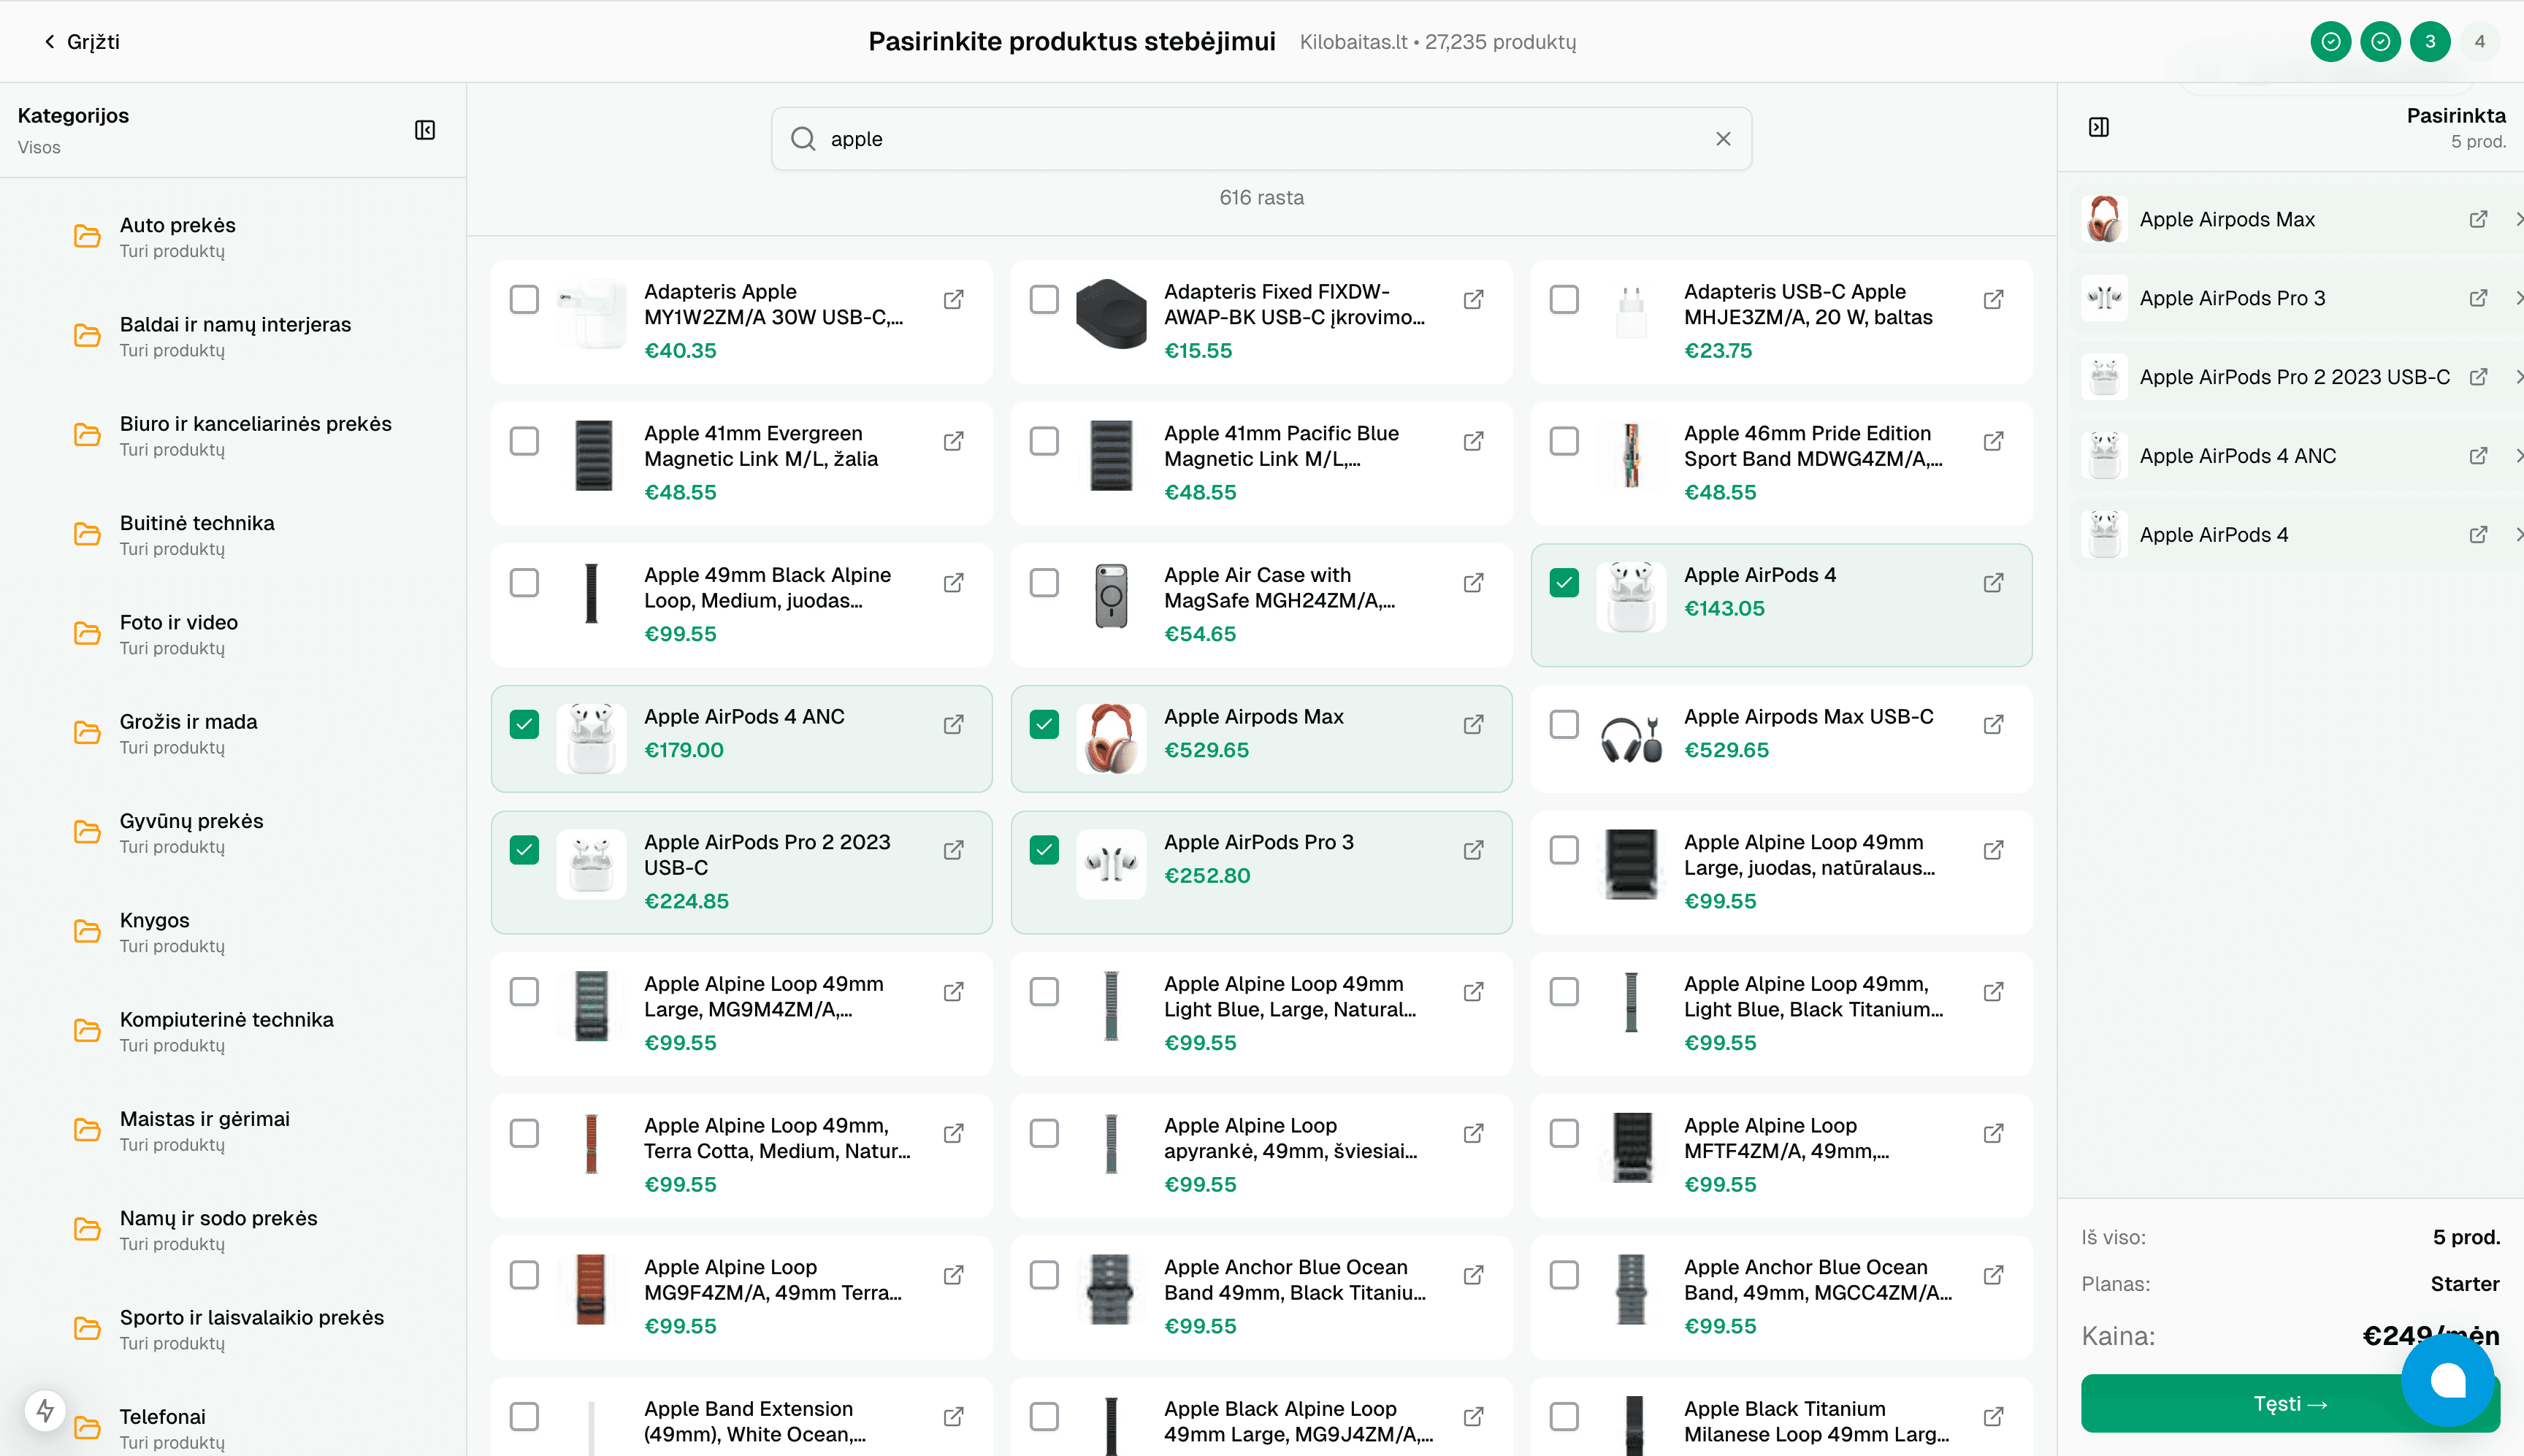Click the search magnifier icon

pyautogui.click(x=803, y=139)
